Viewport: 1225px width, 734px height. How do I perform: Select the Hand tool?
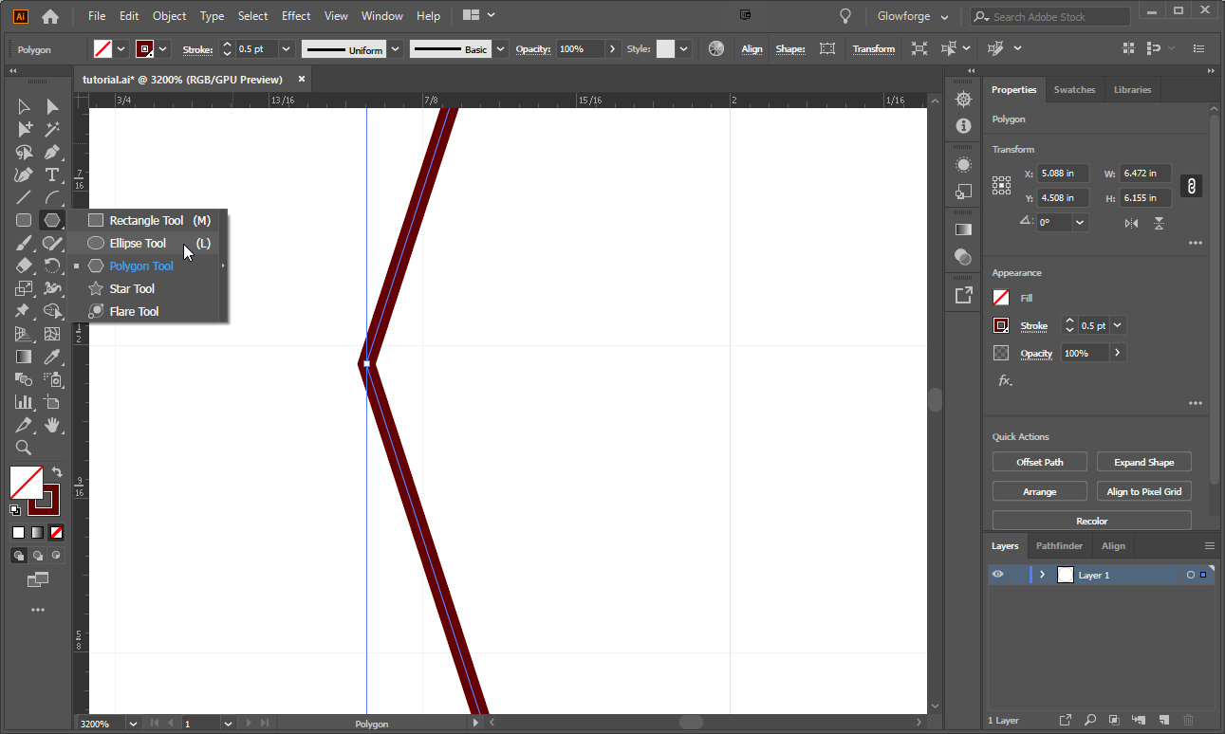coord(52,424)
